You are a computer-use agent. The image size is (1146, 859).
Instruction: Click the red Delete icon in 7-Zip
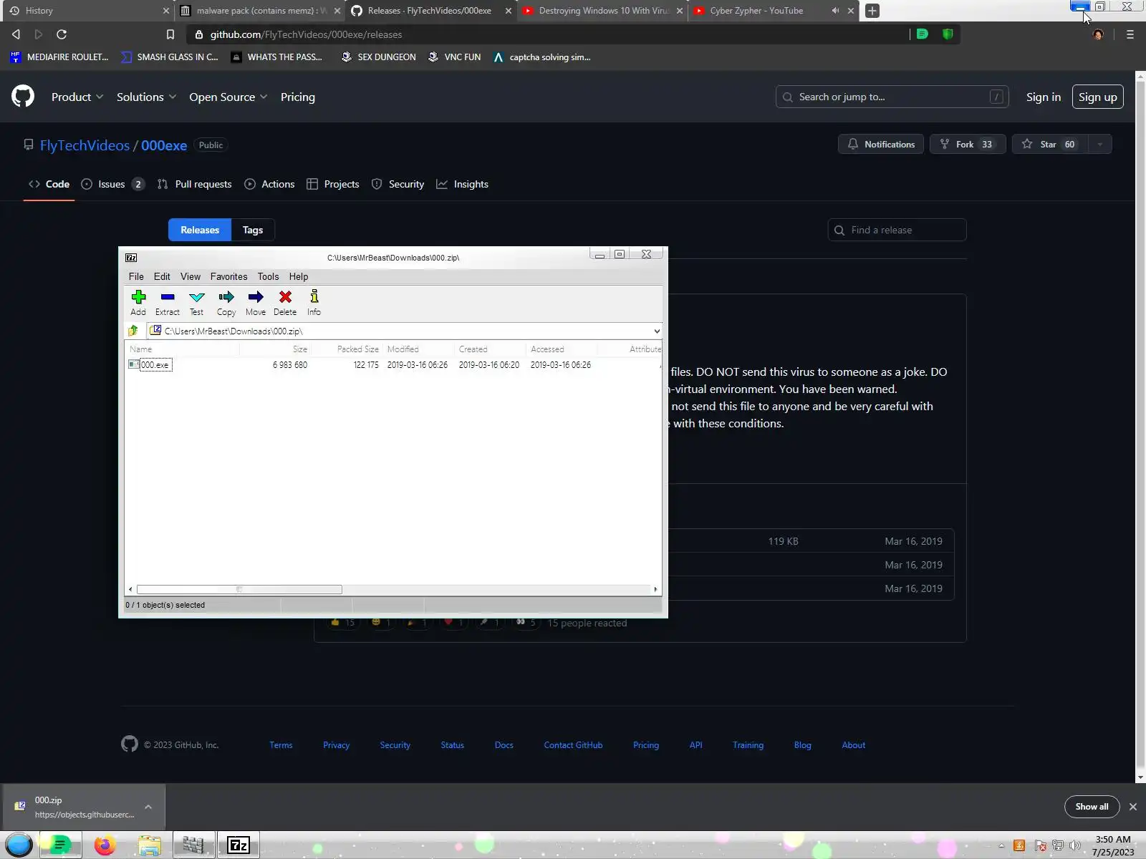coord(285,302)
